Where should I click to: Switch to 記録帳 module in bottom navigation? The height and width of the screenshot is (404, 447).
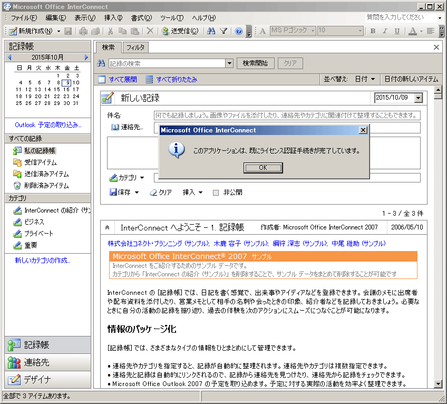tap(48, 345)
